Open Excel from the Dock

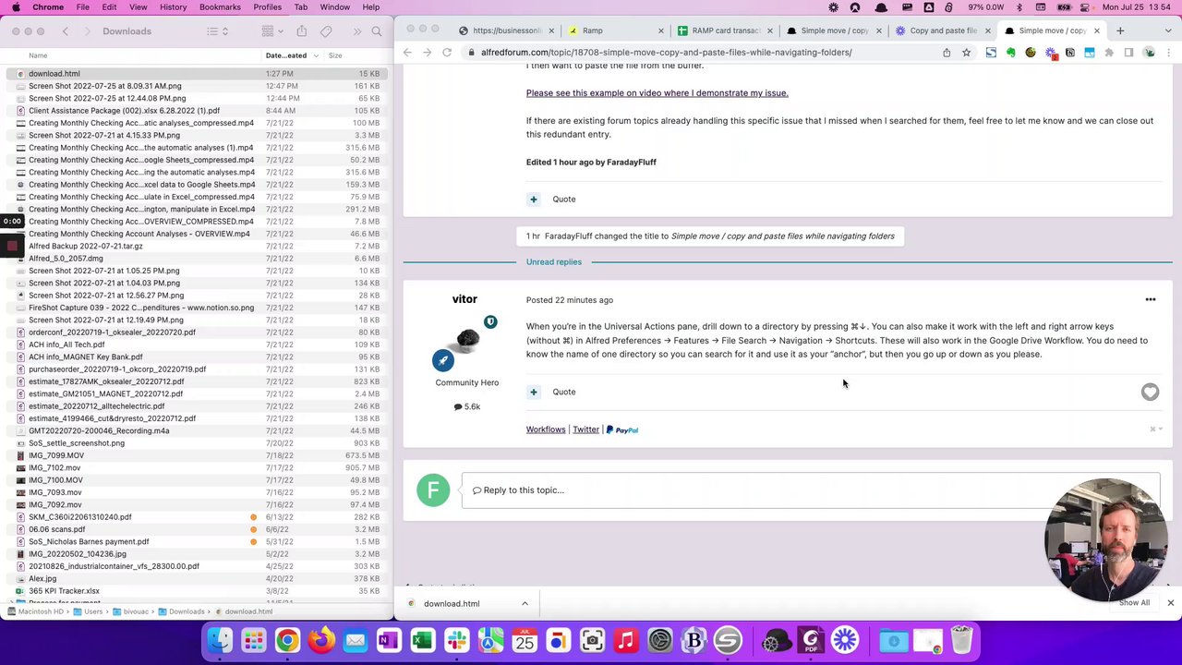coord(423,640)
